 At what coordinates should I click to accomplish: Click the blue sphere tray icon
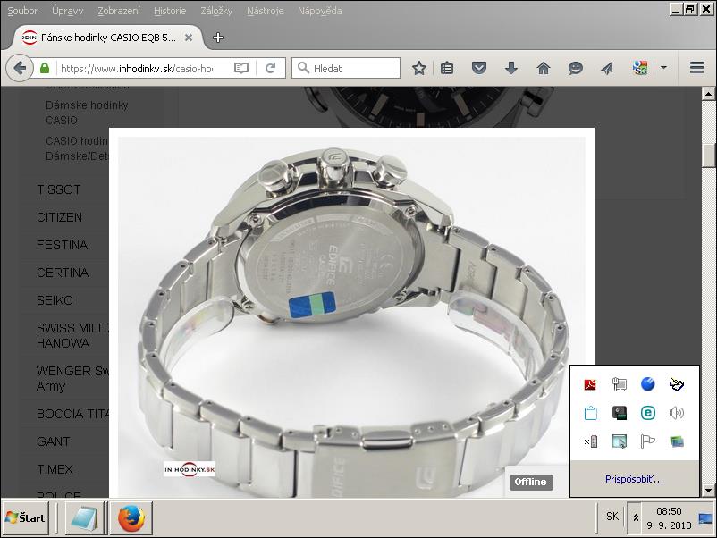[648, 384]
